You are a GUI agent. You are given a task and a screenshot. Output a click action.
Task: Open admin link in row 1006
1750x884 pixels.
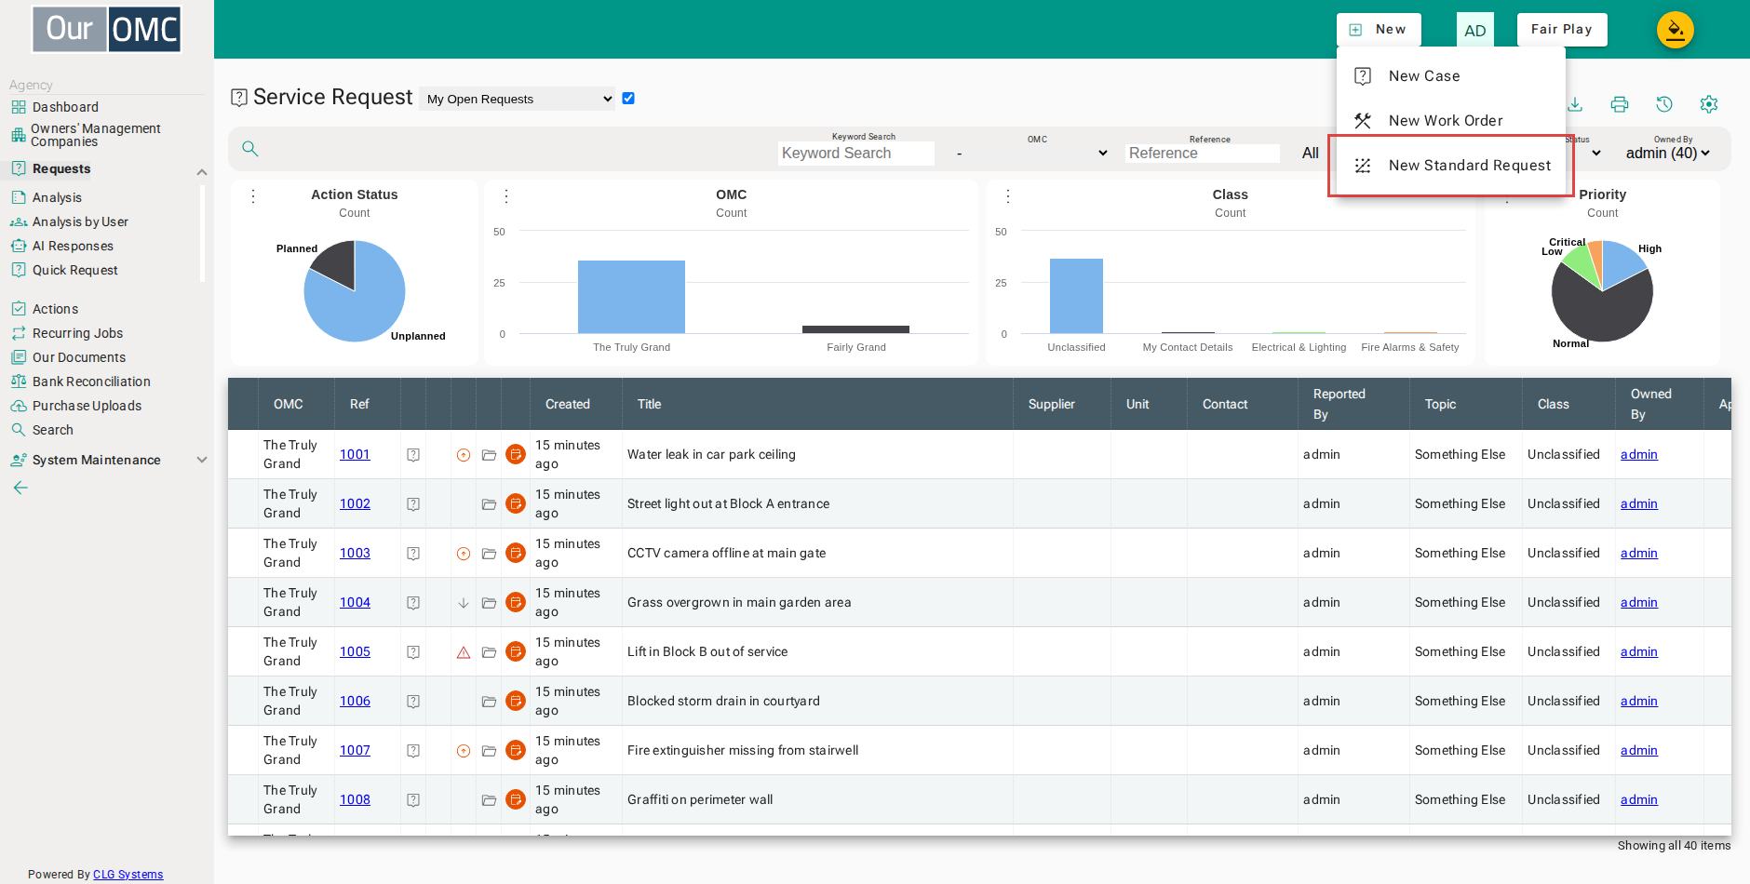[1639, 702]
